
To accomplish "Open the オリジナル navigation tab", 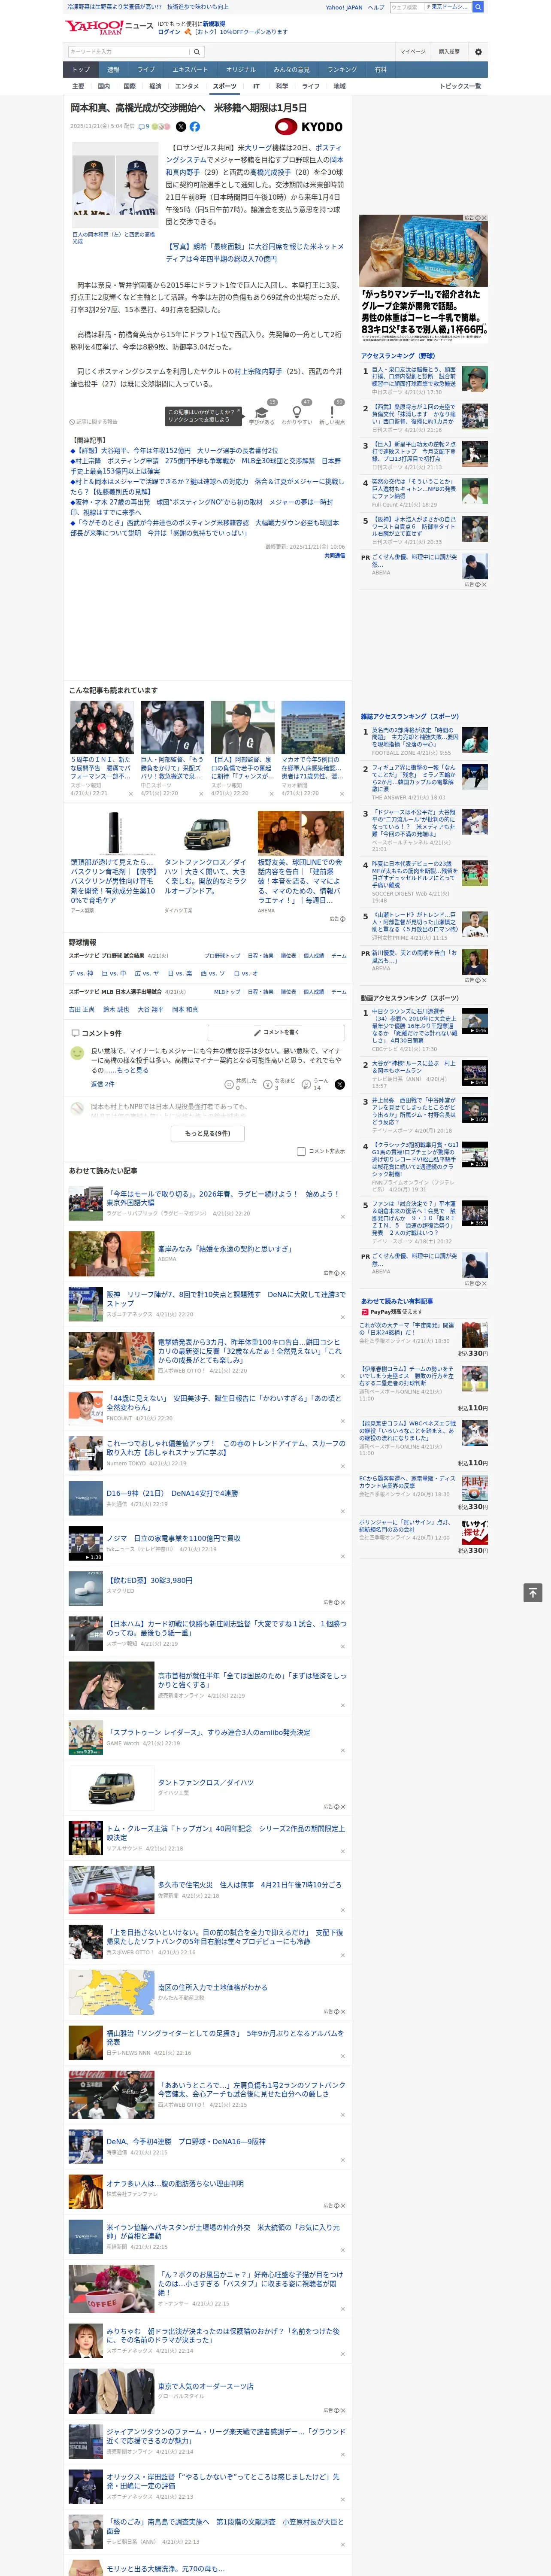I will (x=241, y=70).
